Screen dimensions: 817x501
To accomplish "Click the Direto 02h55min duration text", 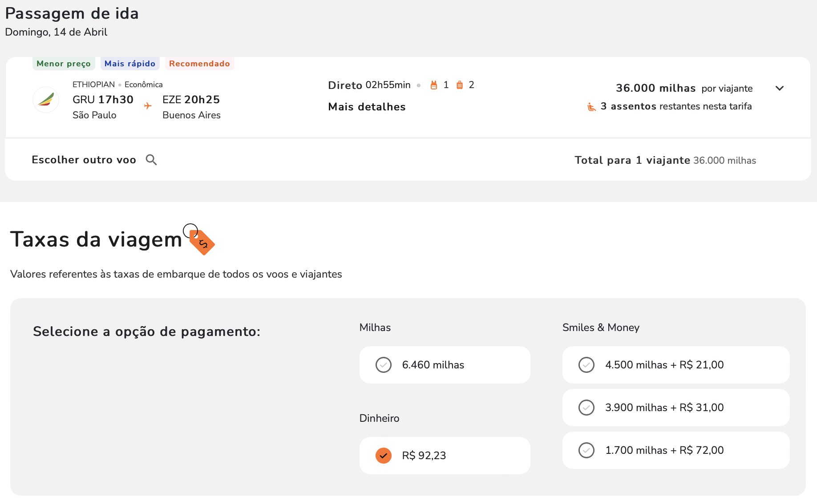I will point(369,85).
